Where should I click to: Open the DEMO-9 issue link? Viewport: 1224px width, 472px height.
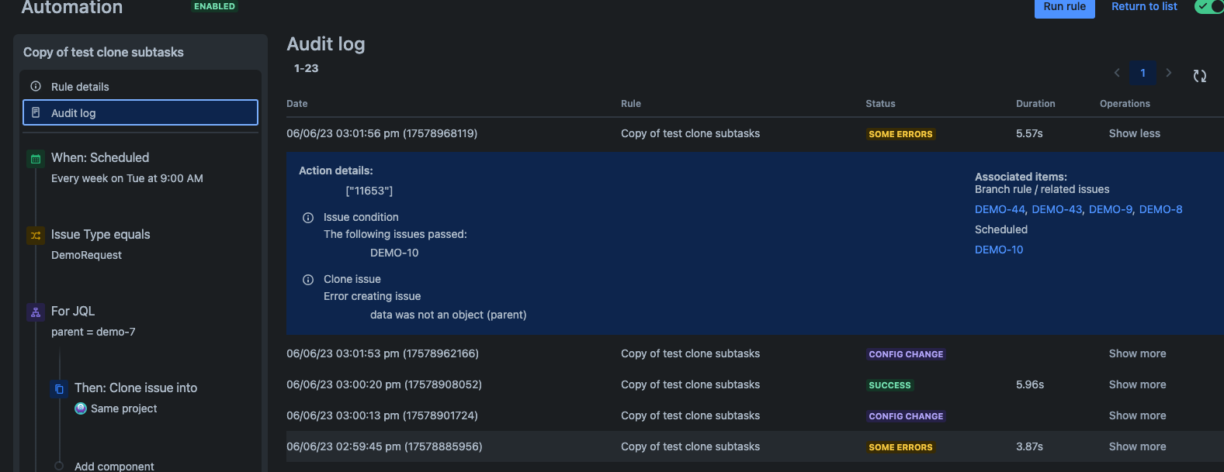point(1111,209)
